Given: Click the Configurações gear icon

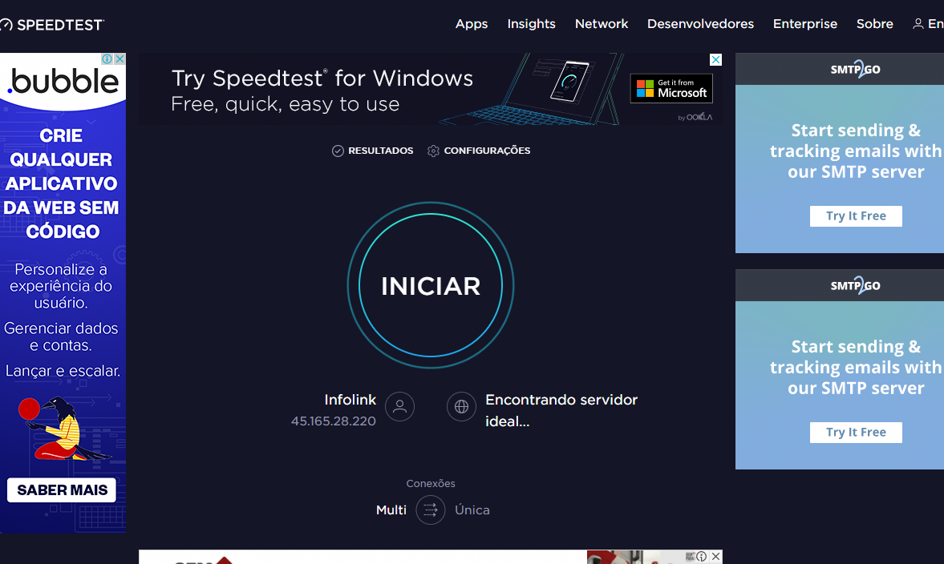Looking at the screenshot, I should coord(433,151).
